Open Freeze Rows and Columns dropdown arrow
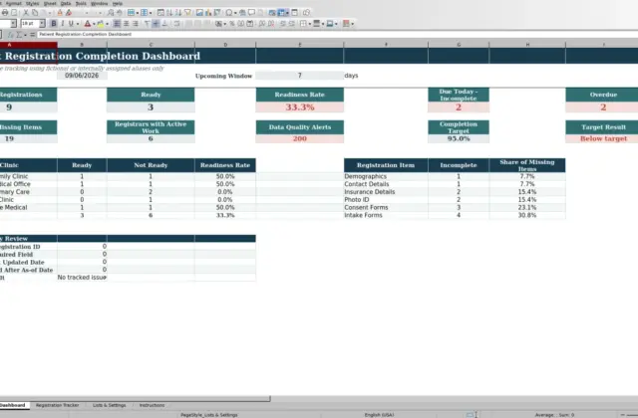Viewport: 638px width, 418px height. click(x=287, y=13)
